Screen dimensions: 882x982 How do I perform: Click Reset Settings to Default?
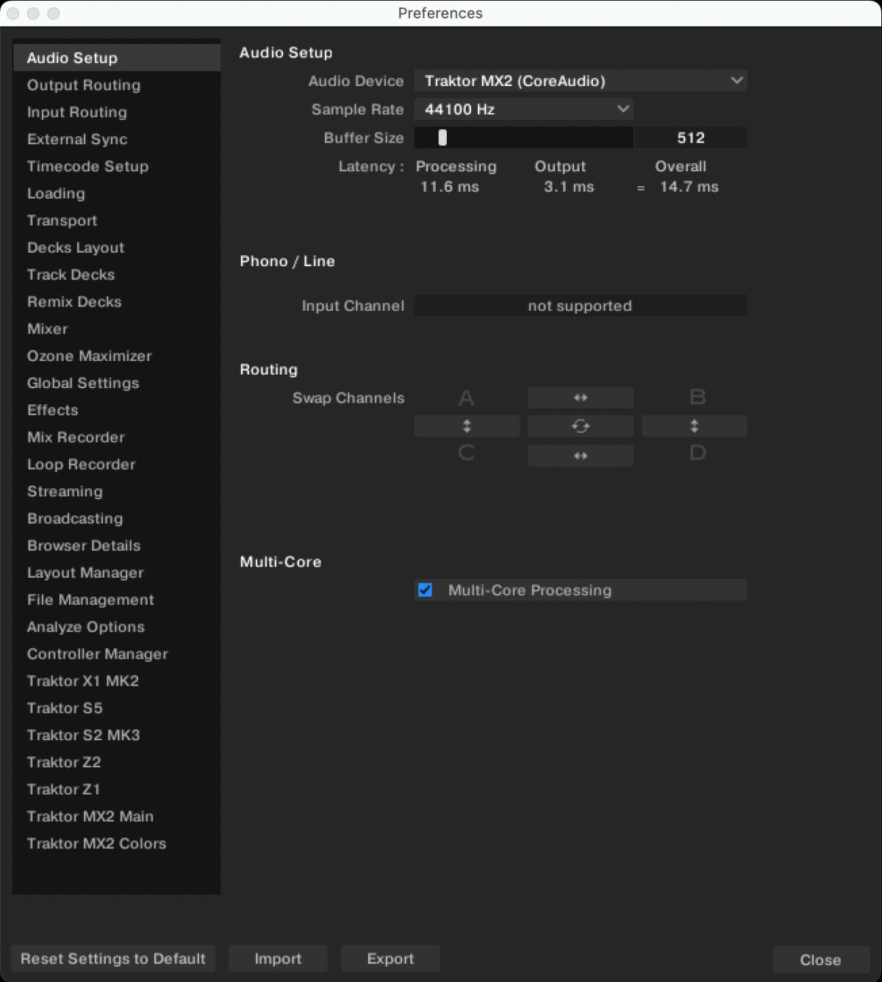pos(112,958)
